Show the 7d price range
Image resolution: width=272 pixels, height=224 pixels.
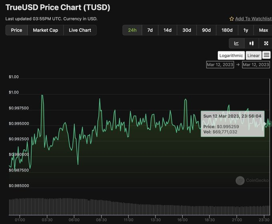click(x=150, y=30)
